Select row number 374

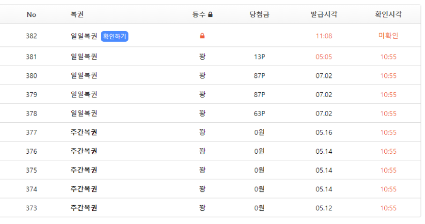pyautogui.click(x=32, y=189)
